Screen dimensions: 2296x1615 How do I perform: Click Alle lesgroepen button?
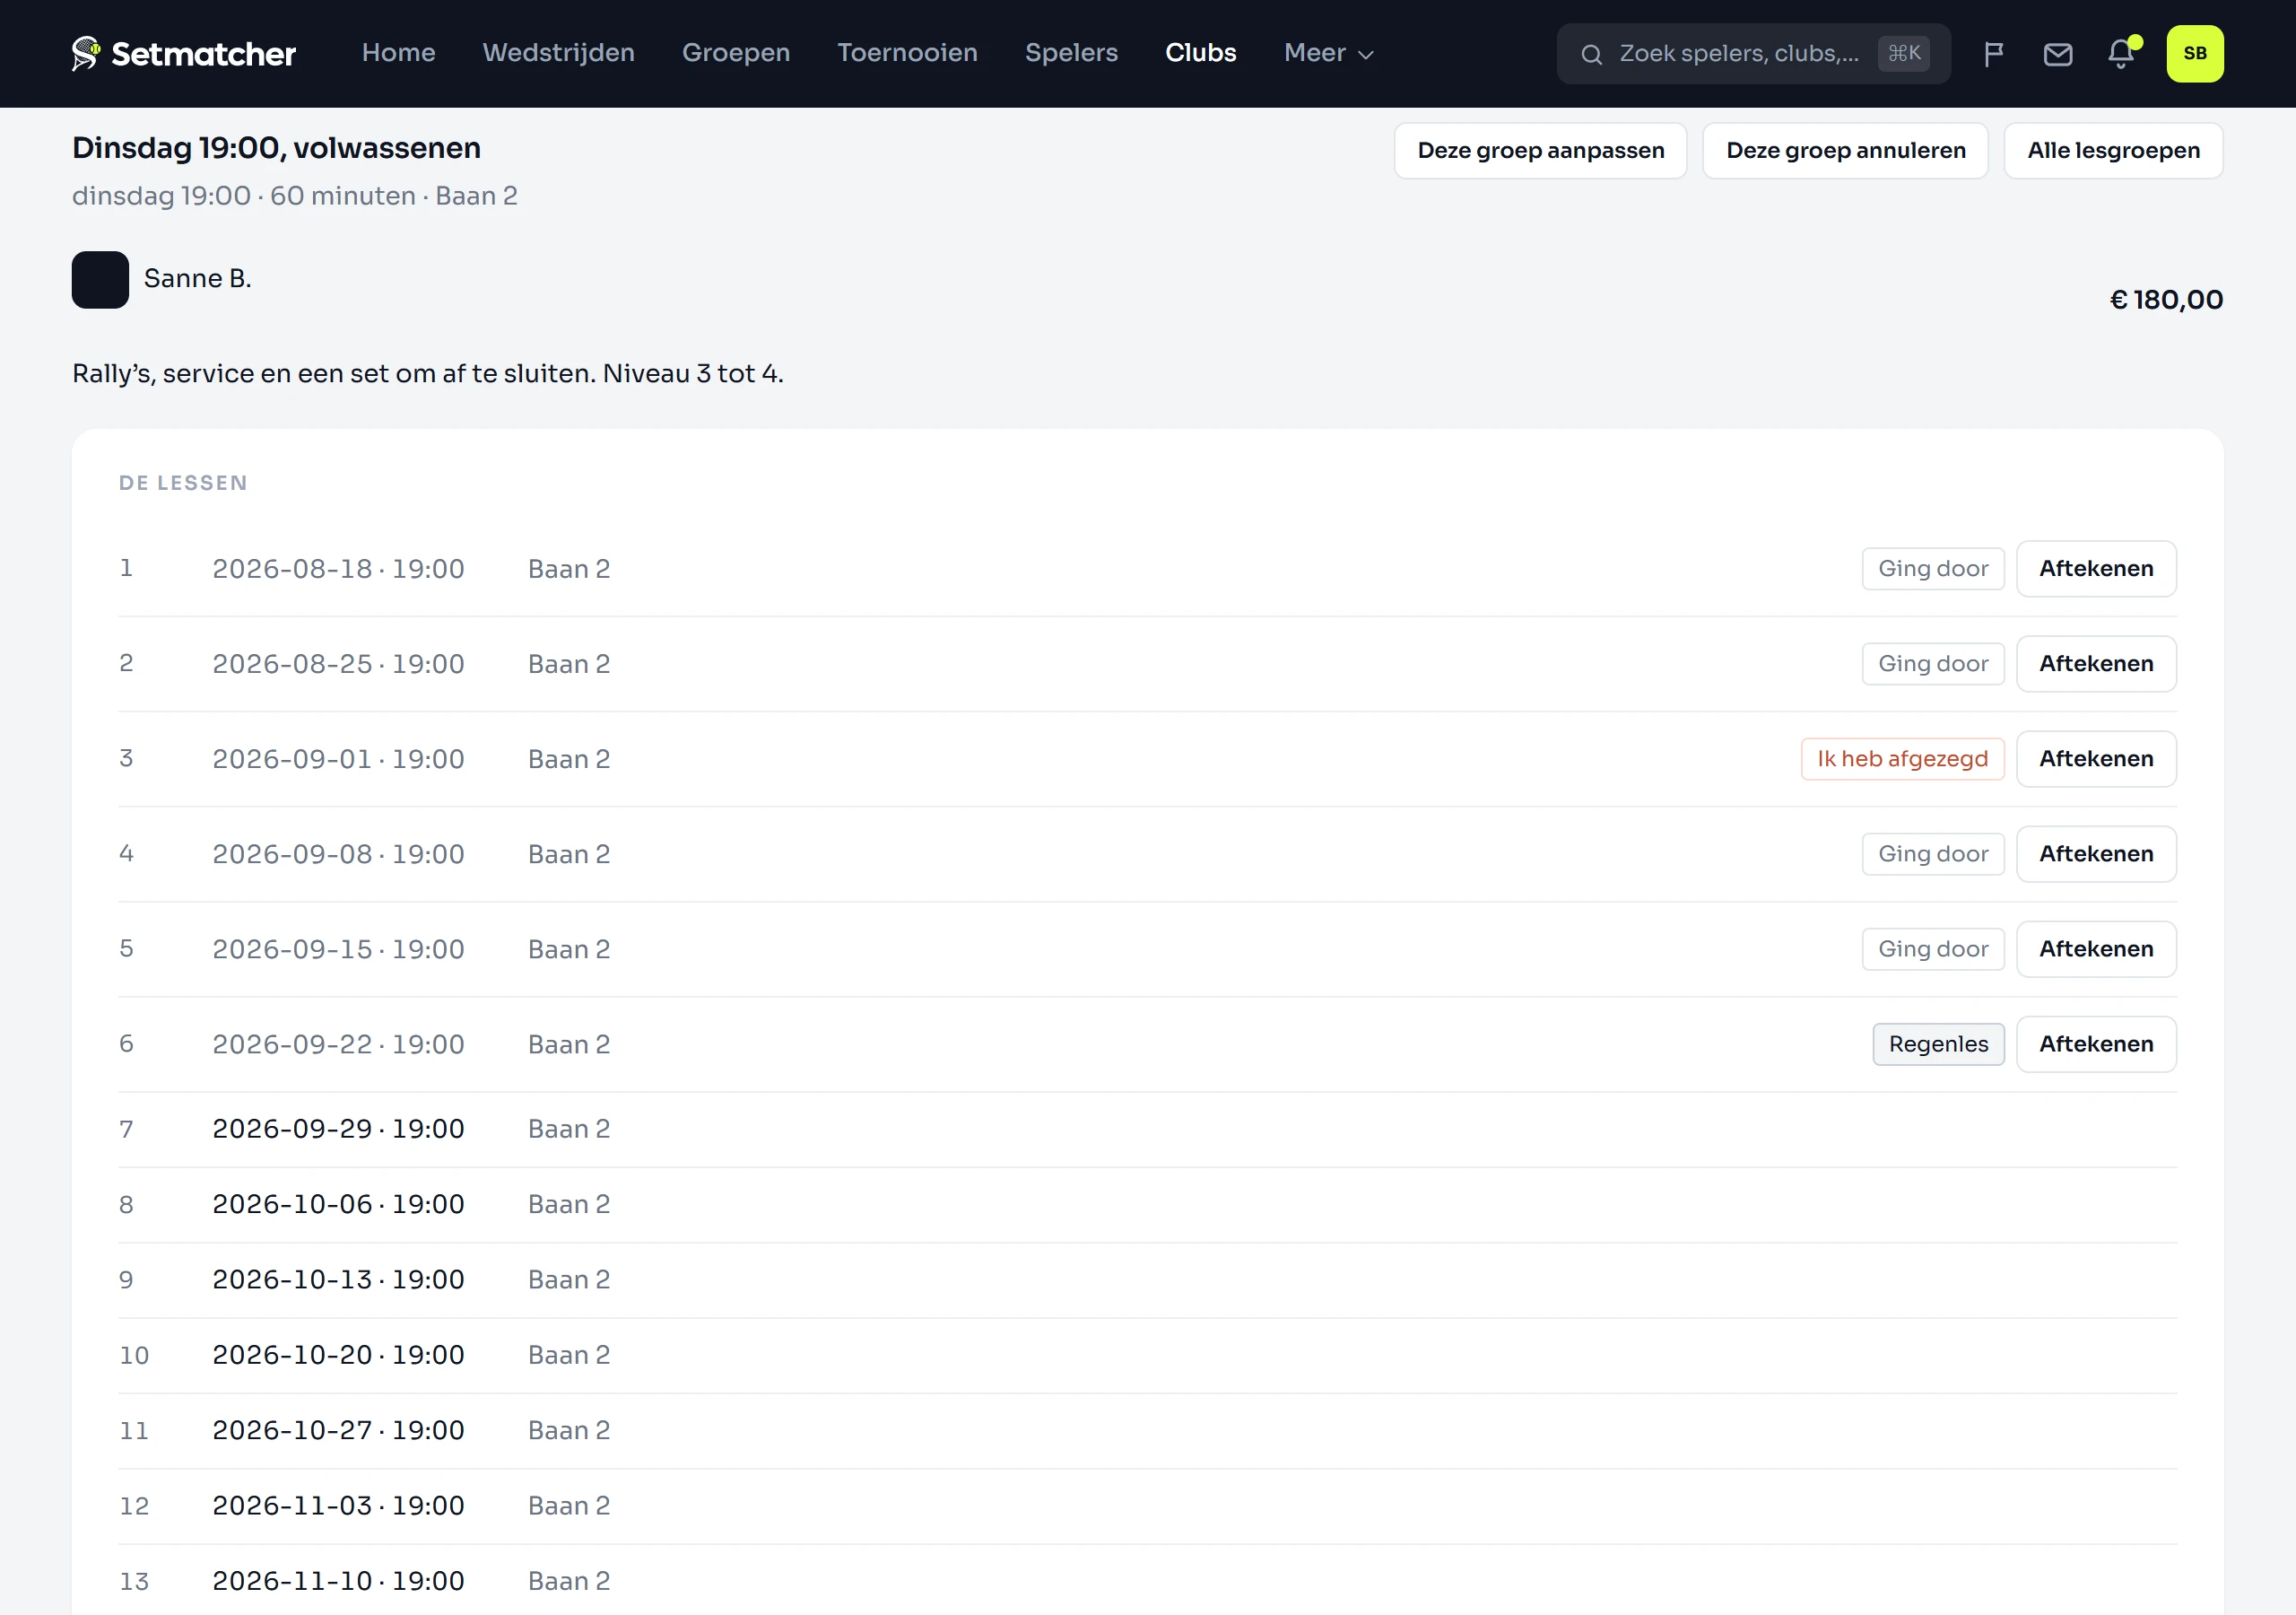pyautogui.click(x=2113, y=151)
